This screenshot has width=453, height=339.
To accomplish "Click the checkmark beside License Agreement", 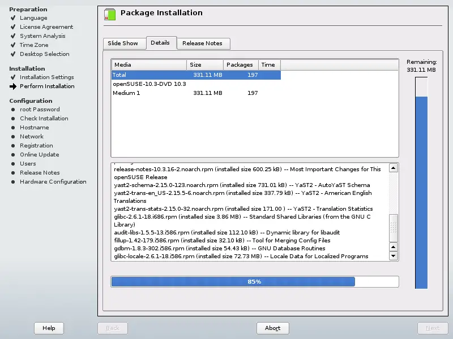I will 13,27.
